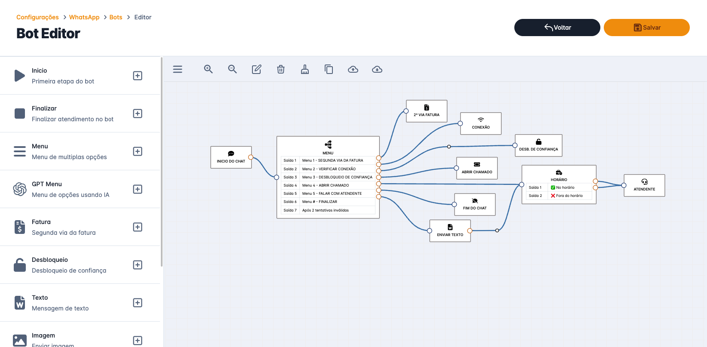Image resolution: width=707 pixels, height=347 pixels.
Task: Click the cloud upload toolbar icon
Action: [353, 69]
